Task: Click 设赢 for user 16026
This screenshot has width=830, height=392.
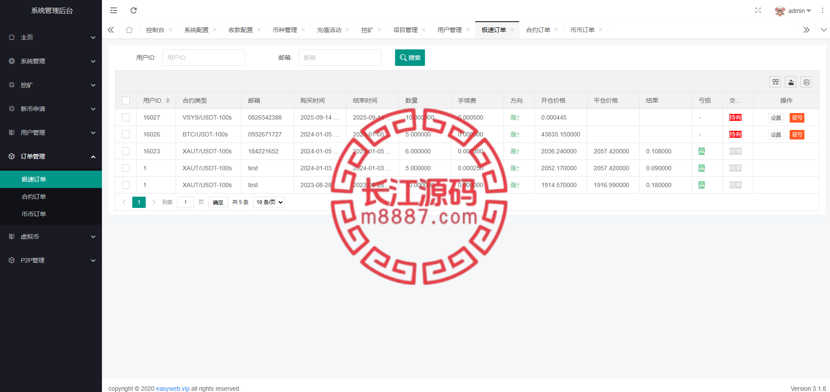Action: 776,135
